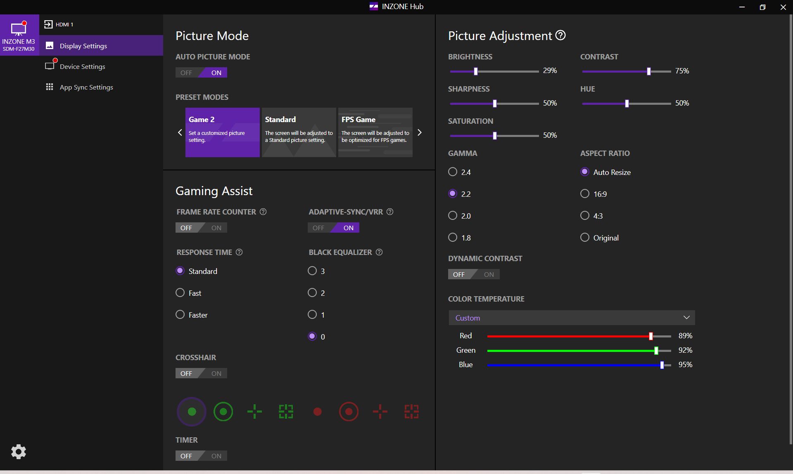
Task: Choose Standard preset mode
Action: point(299,132)
